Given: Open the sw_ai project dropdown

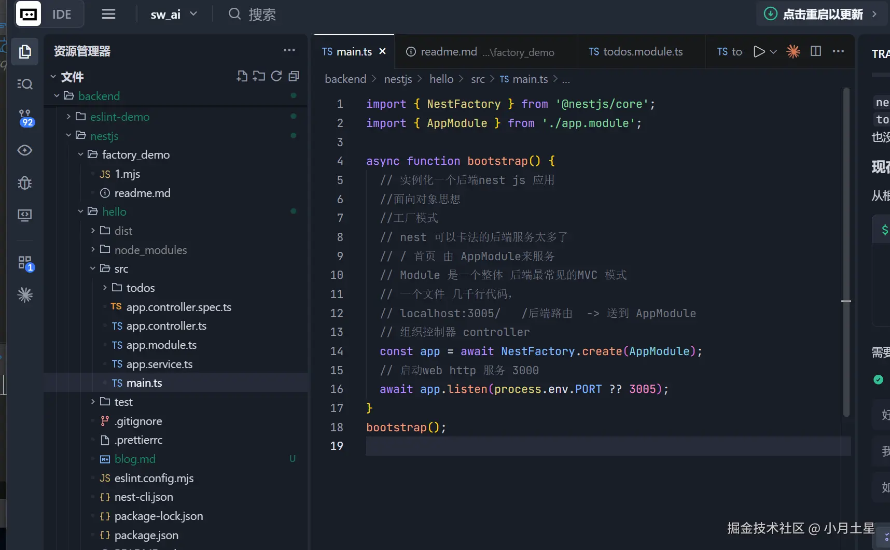Looking at the screenshot, I should 174,14.
